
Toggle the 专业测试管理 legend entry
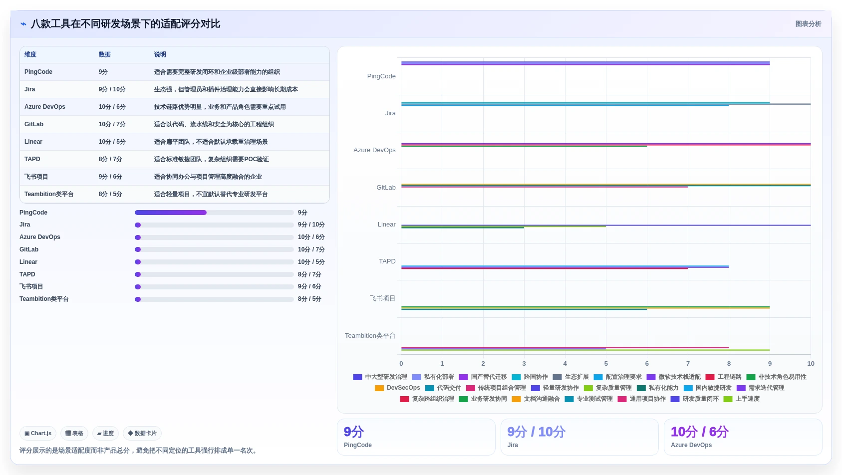(588, 399)
